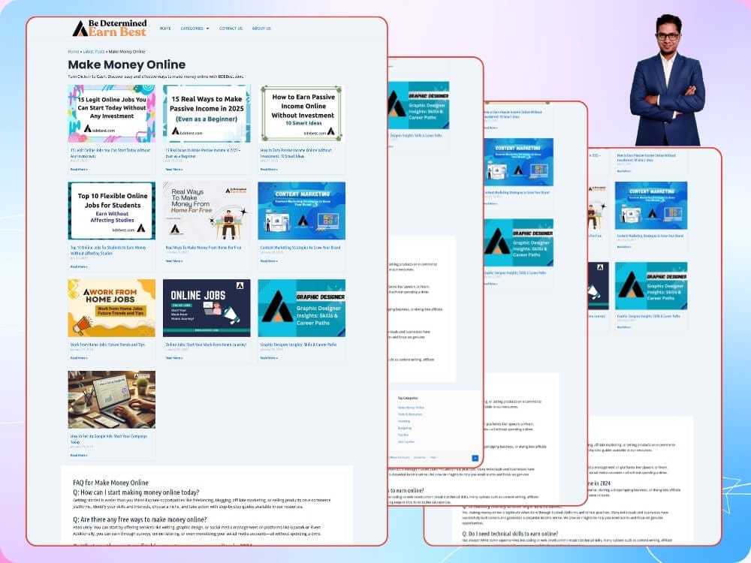Click Read More under Google Ads post
The image size is (751, 563).
(x=78, y=455)
